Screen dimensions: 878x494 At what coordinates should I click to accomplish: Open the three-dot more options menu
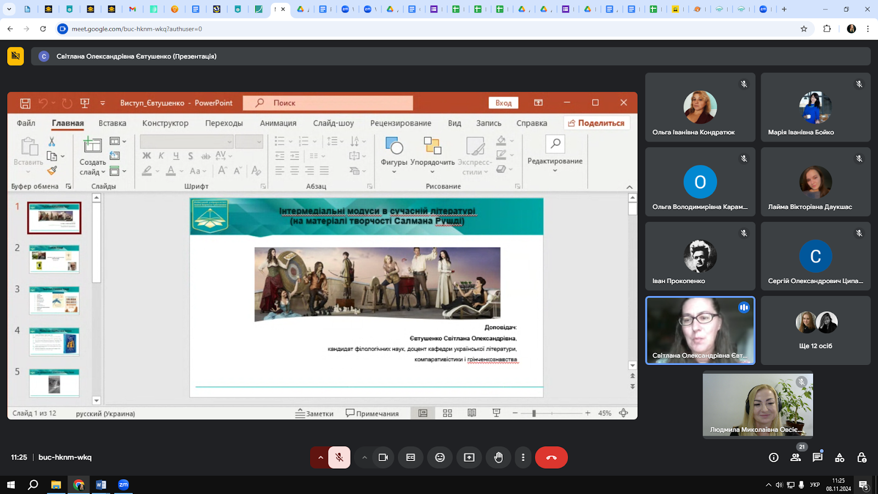point(523,457)
